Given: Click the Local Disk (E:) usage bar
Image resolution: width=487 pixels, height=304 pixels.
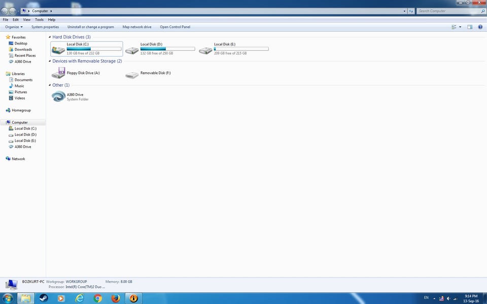Looking at the screenshot, I should (241, 49).
